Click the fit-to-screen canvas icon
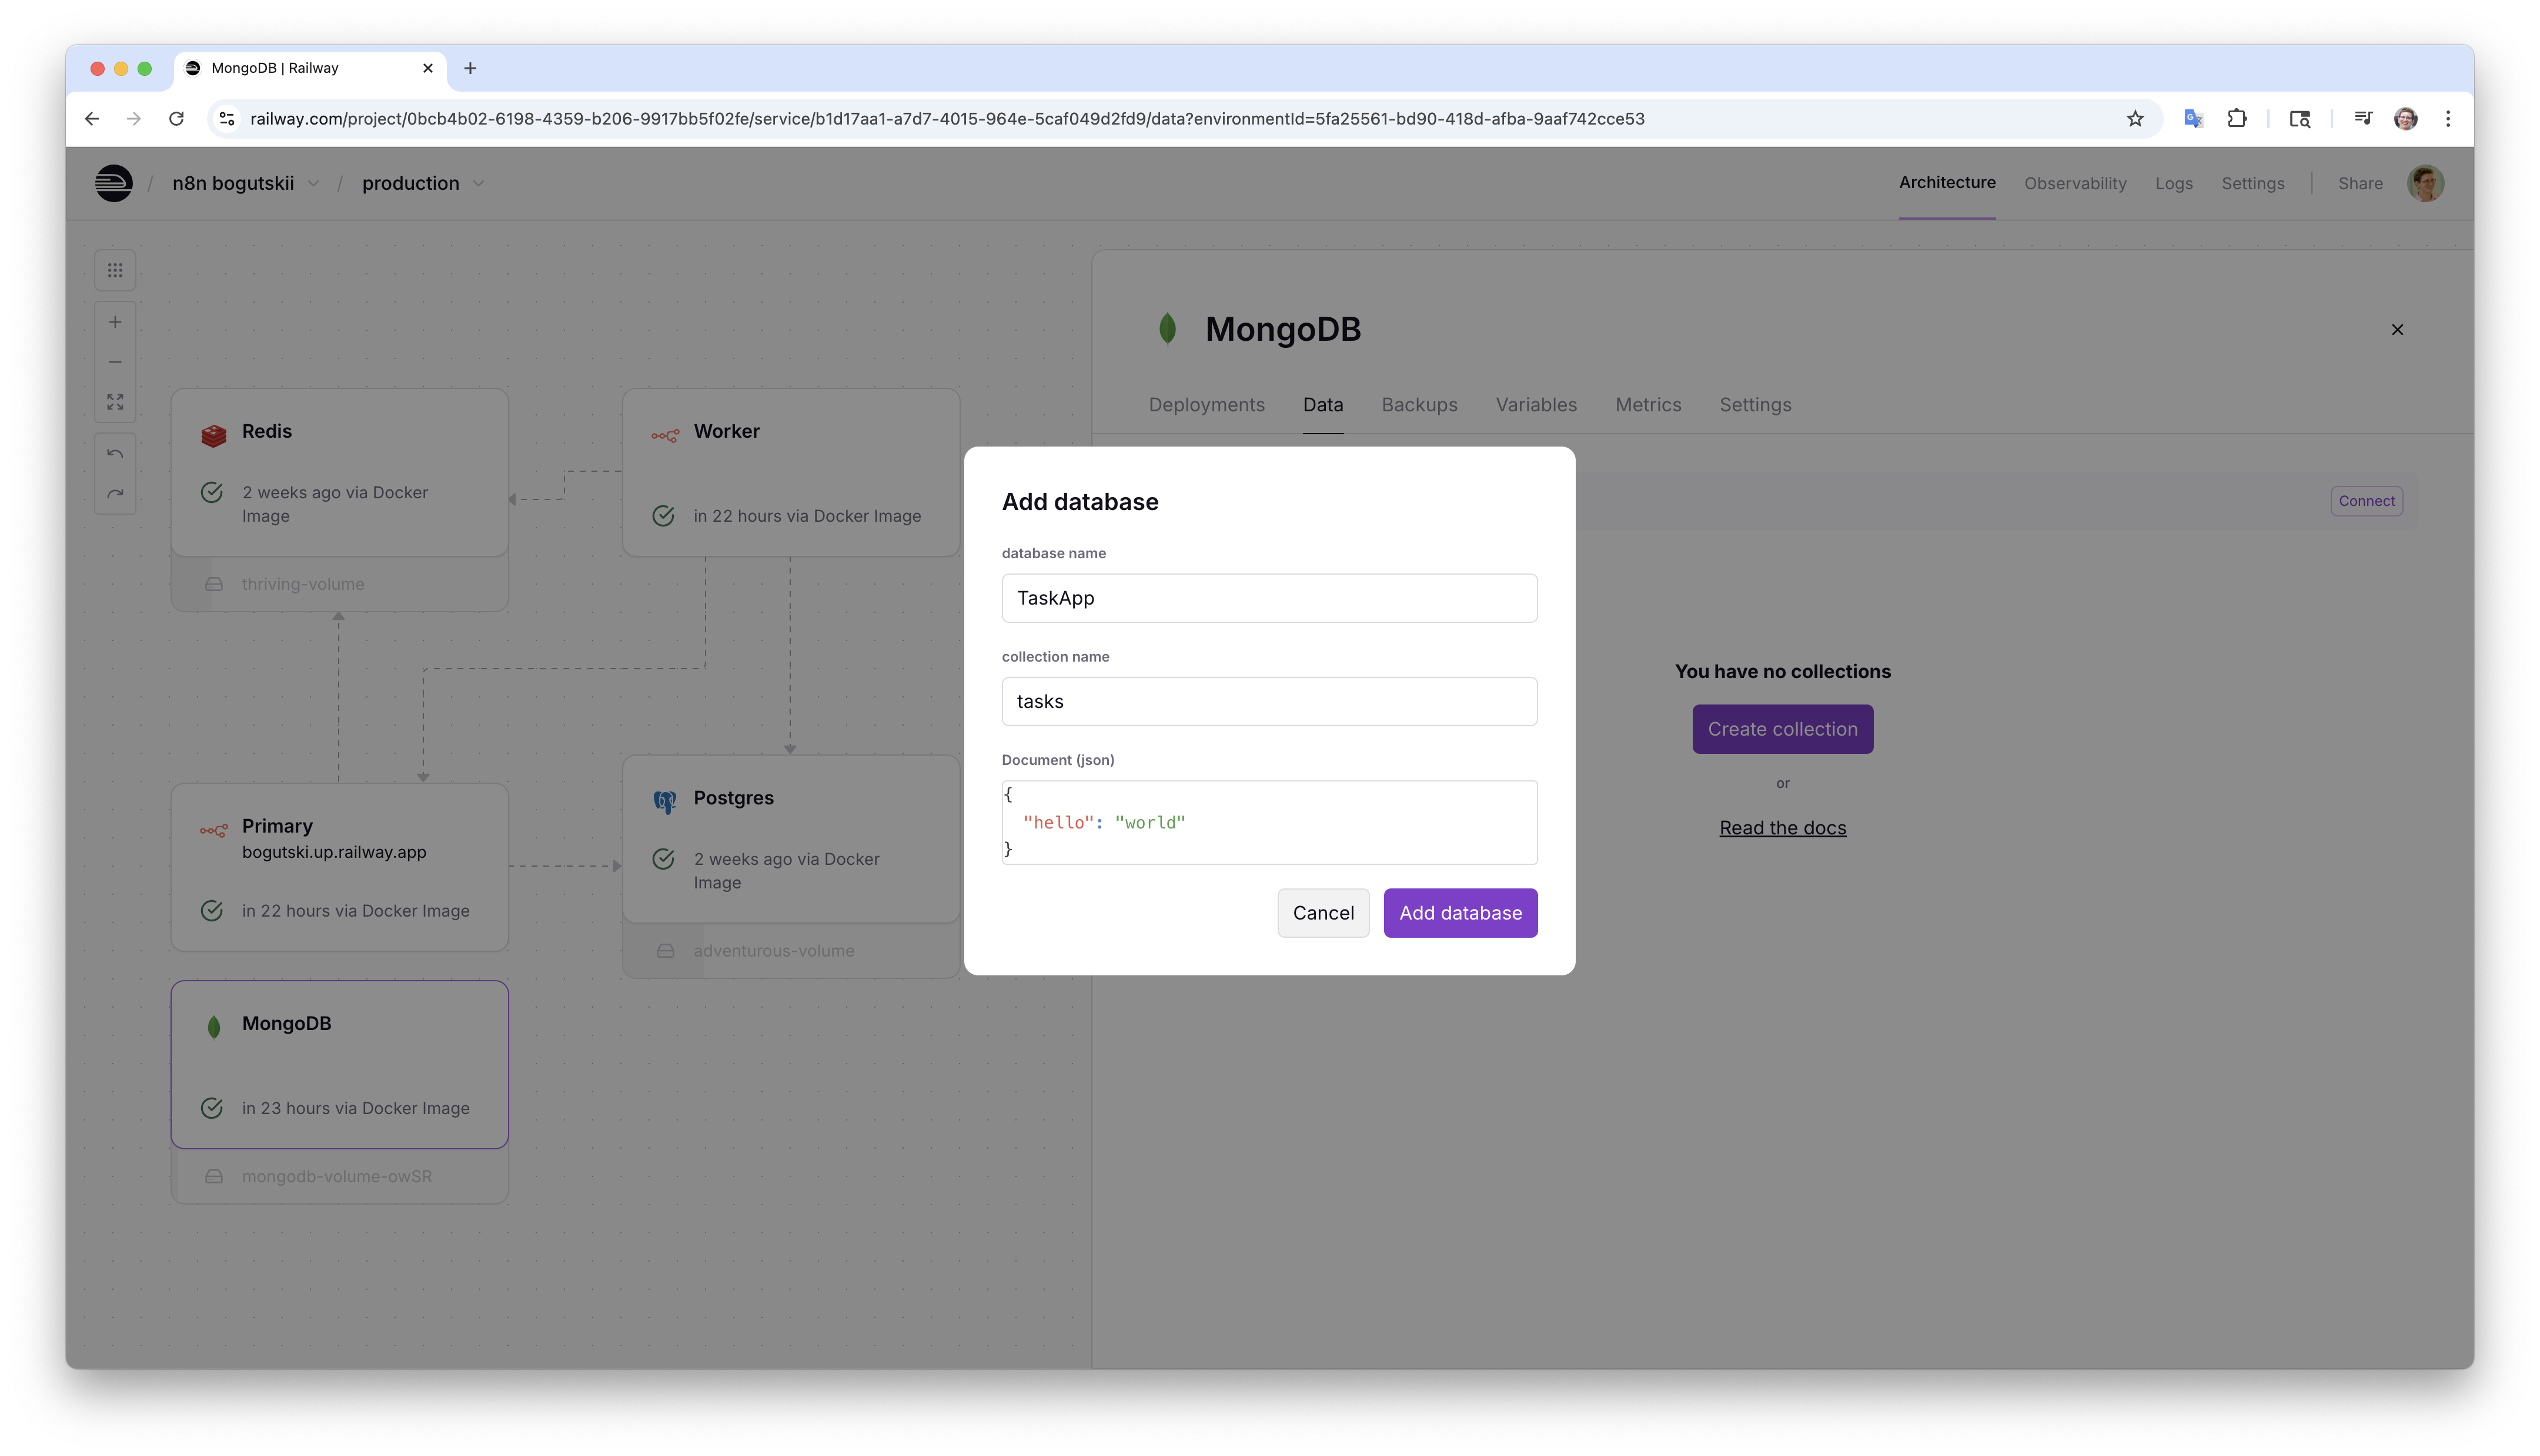This screenshot has height=1456, width=2540. click(x=115, y=402)
